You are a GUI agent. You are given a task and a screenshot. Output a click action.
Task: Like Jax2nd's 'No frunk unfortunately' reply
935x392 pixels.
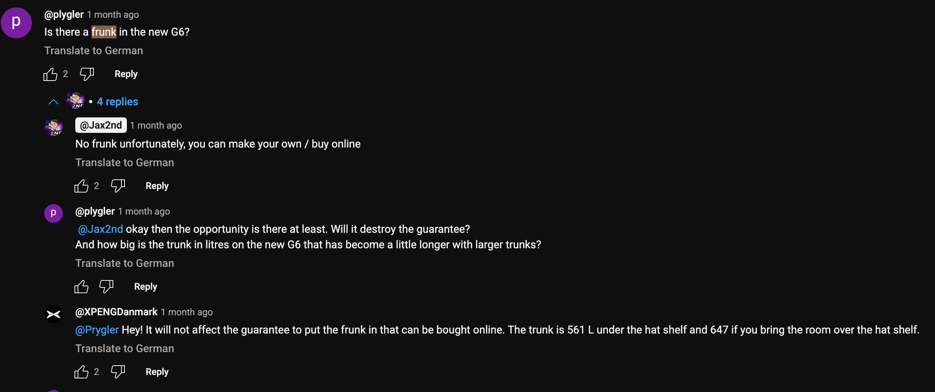click(81, 186)
